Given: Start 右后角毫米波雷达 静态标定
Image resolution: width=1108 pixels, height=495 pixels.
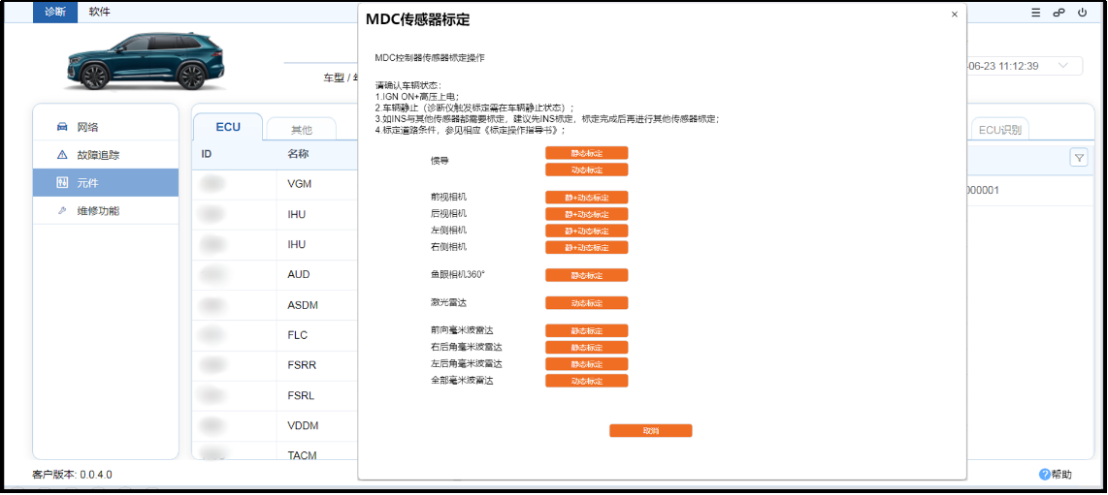Looking at the screenshot, I should click(587, 348).
